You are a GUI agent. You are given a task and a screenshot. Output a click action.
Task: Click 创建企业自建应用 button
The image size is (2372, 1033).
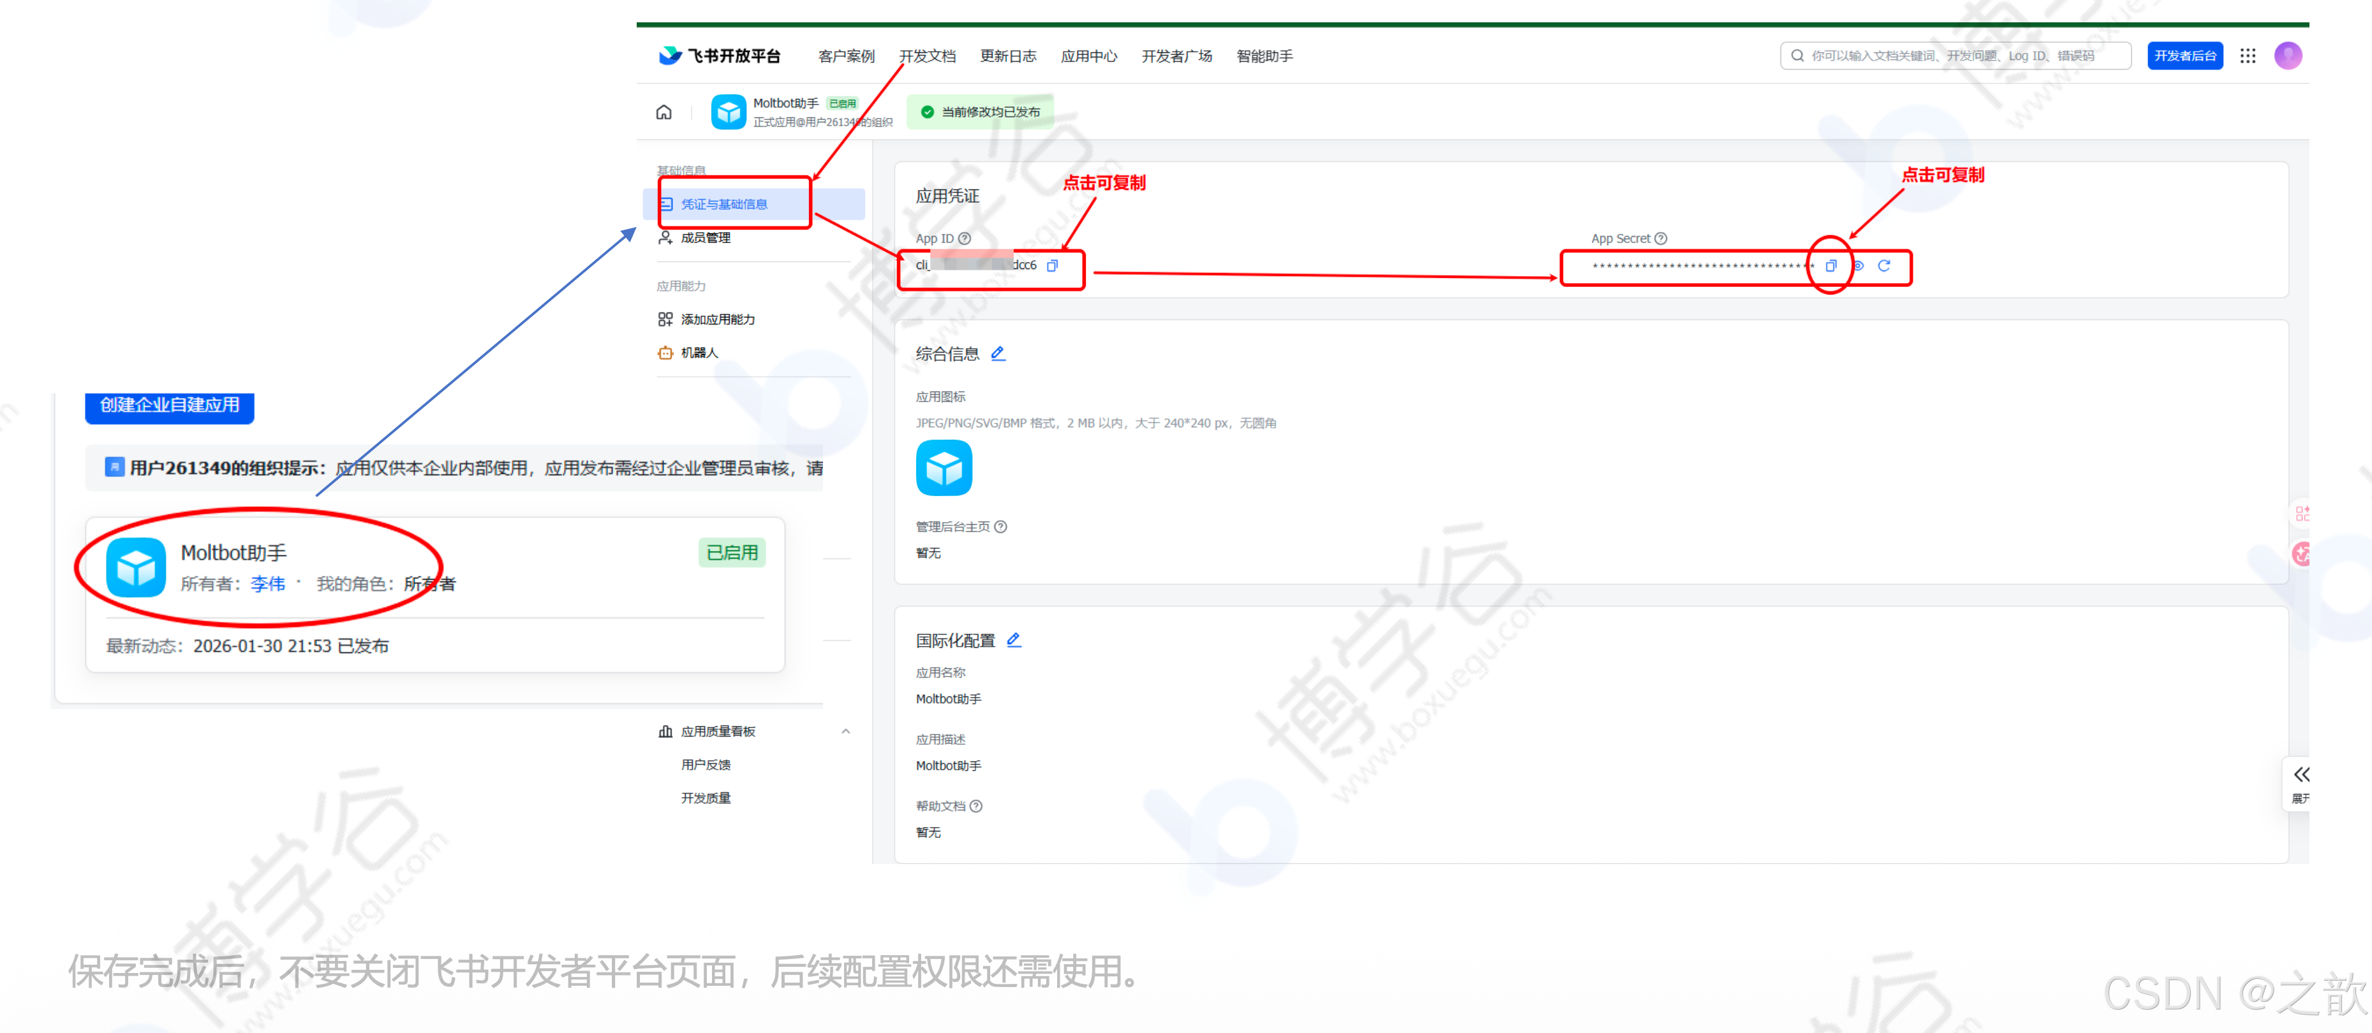tap(170, 405)
